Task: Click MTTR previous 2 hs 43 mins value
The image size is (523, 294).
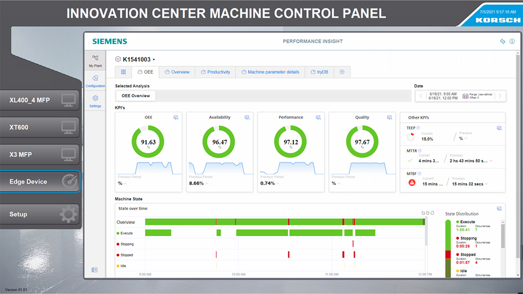Action: 468,161
